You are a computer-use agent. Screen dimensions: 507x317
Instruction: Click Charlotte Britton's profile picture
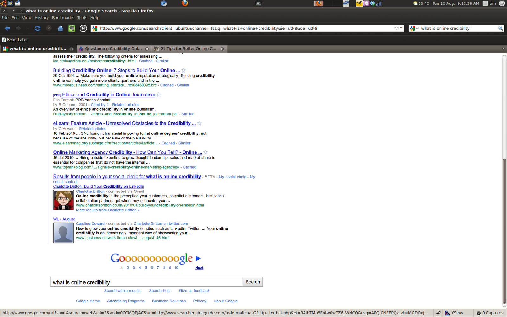point(63,200)
